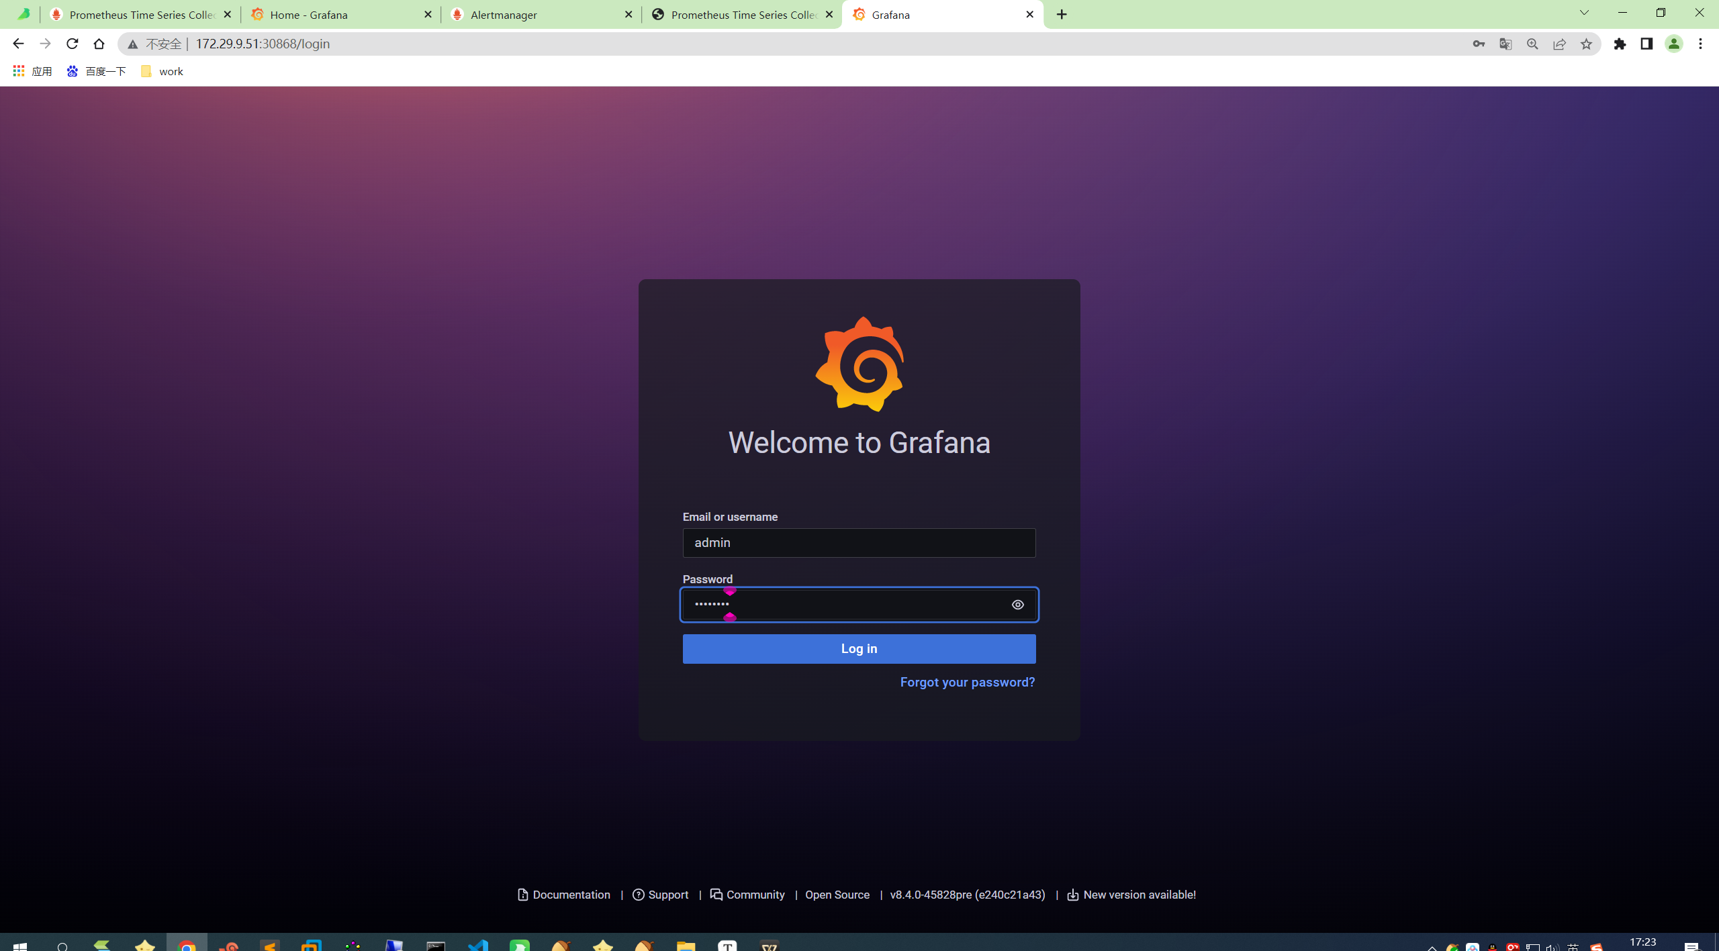Click the browser forward arrow
The width and height of the screenshot is (1719, 951).
pos(45,44)
